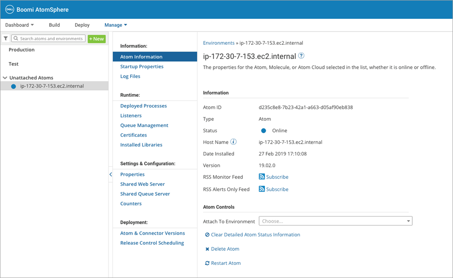The height and width of the screenshot is (278, 453).
Task: Open Startup Properties
Action: pos(142,66)
